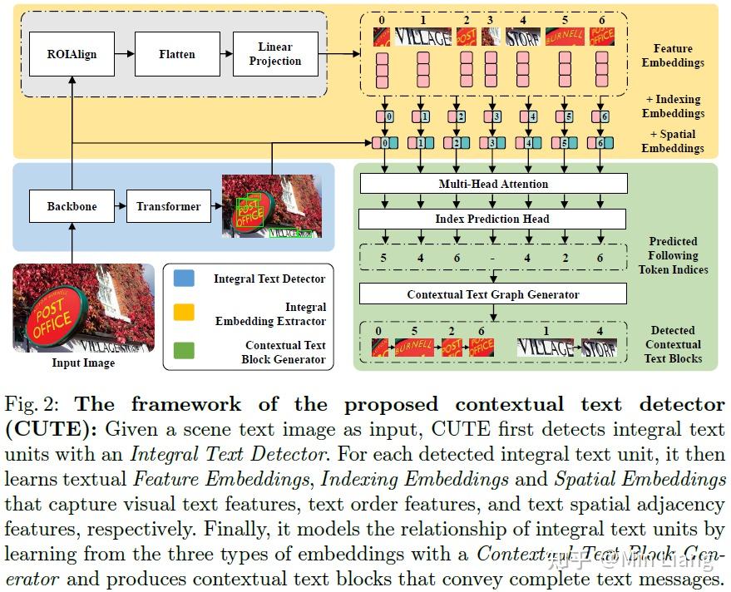This screenshot has width=731, height=592.
Task: Click the blue Integral Text Detector swatch
Action: (184, 278)
